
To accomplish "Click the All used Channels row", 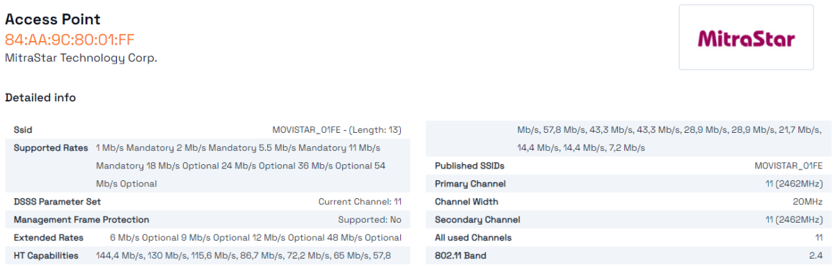I will coord(629,238).
